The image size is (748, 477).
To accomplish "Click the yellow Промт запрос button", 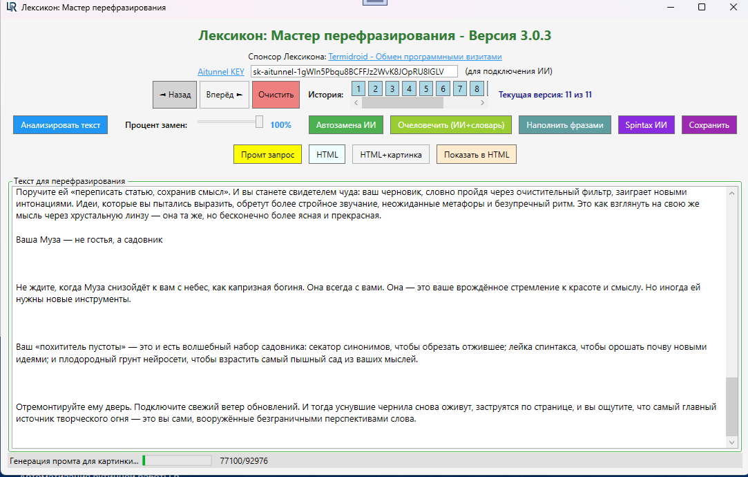I will 267,154.
